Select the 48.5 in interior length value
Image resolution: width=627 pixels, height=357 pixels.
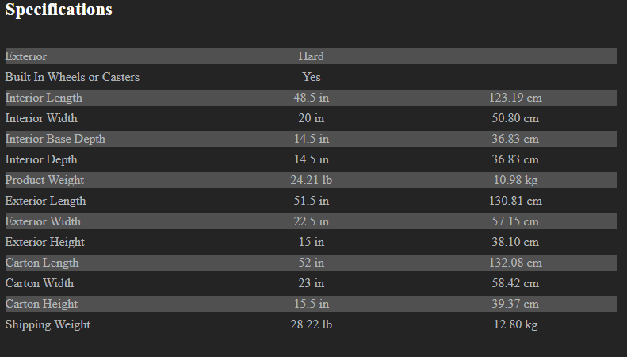coord(311,98)
